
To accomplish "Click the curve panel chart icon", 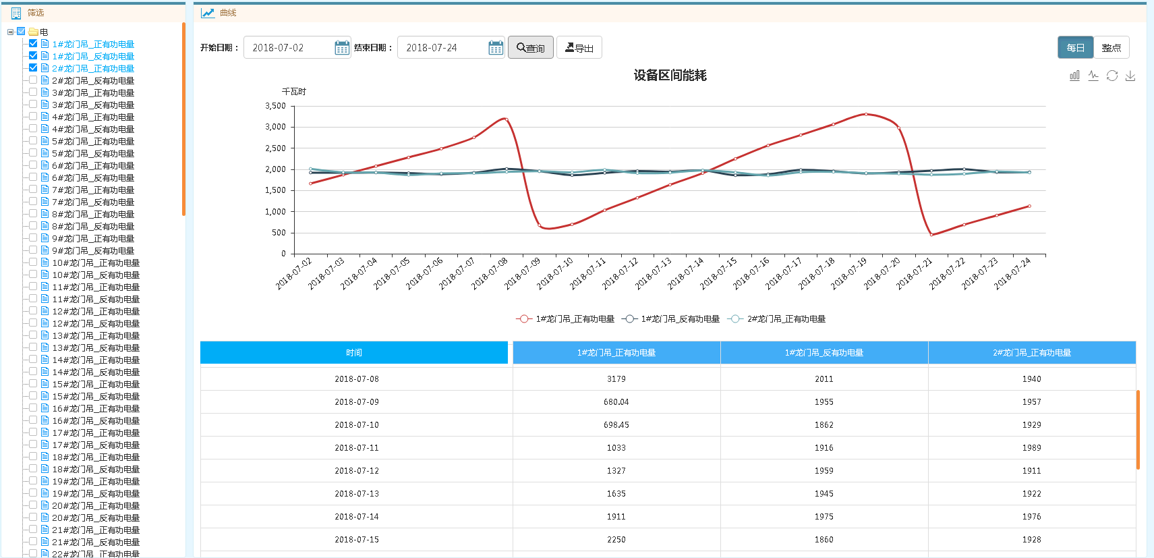I will 208,13.
